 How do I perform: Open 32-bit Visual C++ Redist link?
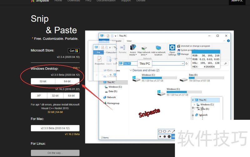pyautogui.click(x=51, y=112)
